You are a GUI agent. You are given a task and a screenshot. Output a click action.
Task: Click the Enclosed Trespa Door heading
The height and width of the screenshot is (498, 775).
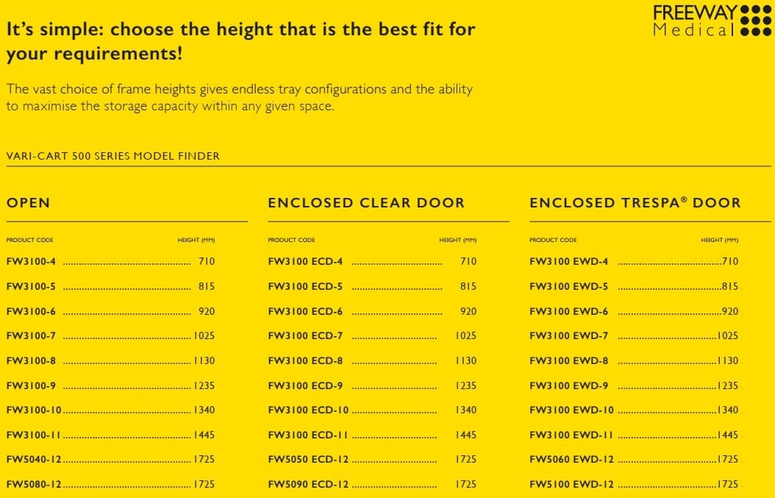point(635,203)
